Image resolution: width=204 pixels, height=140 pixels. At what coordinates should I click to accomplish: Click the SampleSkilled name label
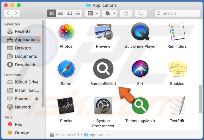point(103,84)
